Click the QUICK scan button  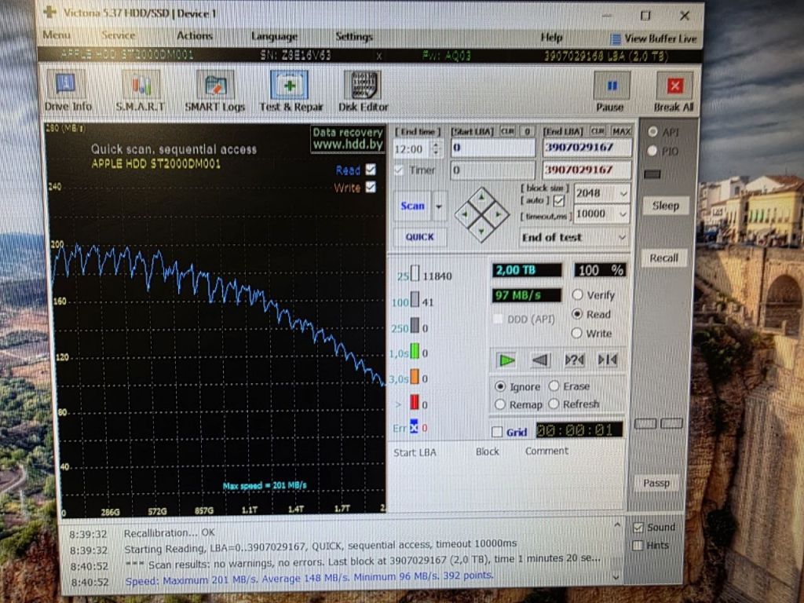click(419, 237)
